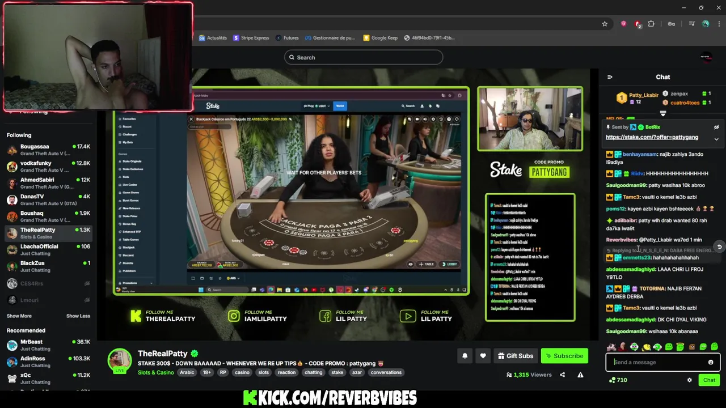Image resolution: width=726 pixels, height=408 pixels.
Task: Open Bougasaa channel in Following list
Action: tap(48, 150)
